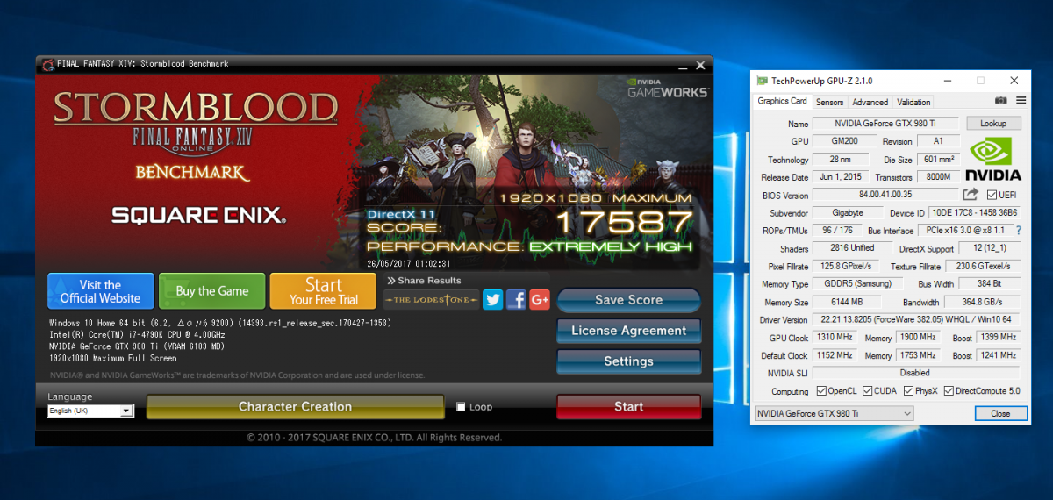The width and height of the screenshot is (1053, 500).
Task: Click the Intel Core i7-4790K CPU line
Action: 137,335
